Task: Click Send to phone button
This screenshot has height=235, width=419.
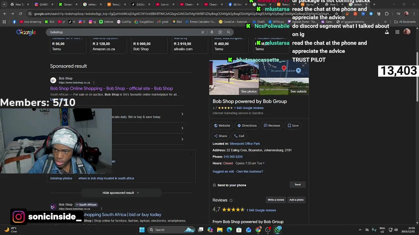Action: pyautogui.click(x=298, y=185)
